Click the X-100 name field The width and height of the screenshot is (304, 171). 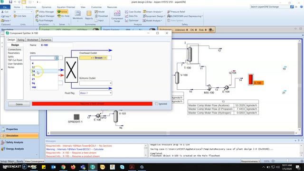(57, 45)
